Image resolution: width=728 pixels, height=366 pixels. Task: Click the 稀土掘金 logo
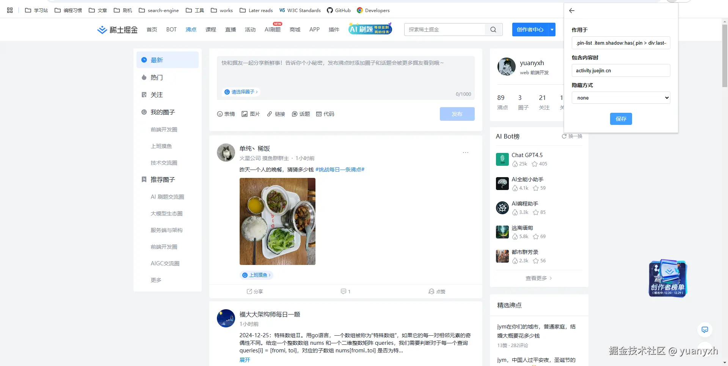click(x=117, y=30)
